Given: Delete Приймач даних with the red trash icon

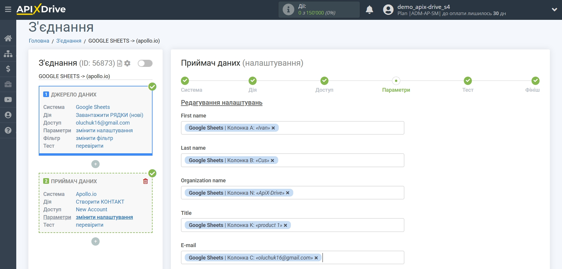Looking at the screenshot, I should [x=145, y=181].
